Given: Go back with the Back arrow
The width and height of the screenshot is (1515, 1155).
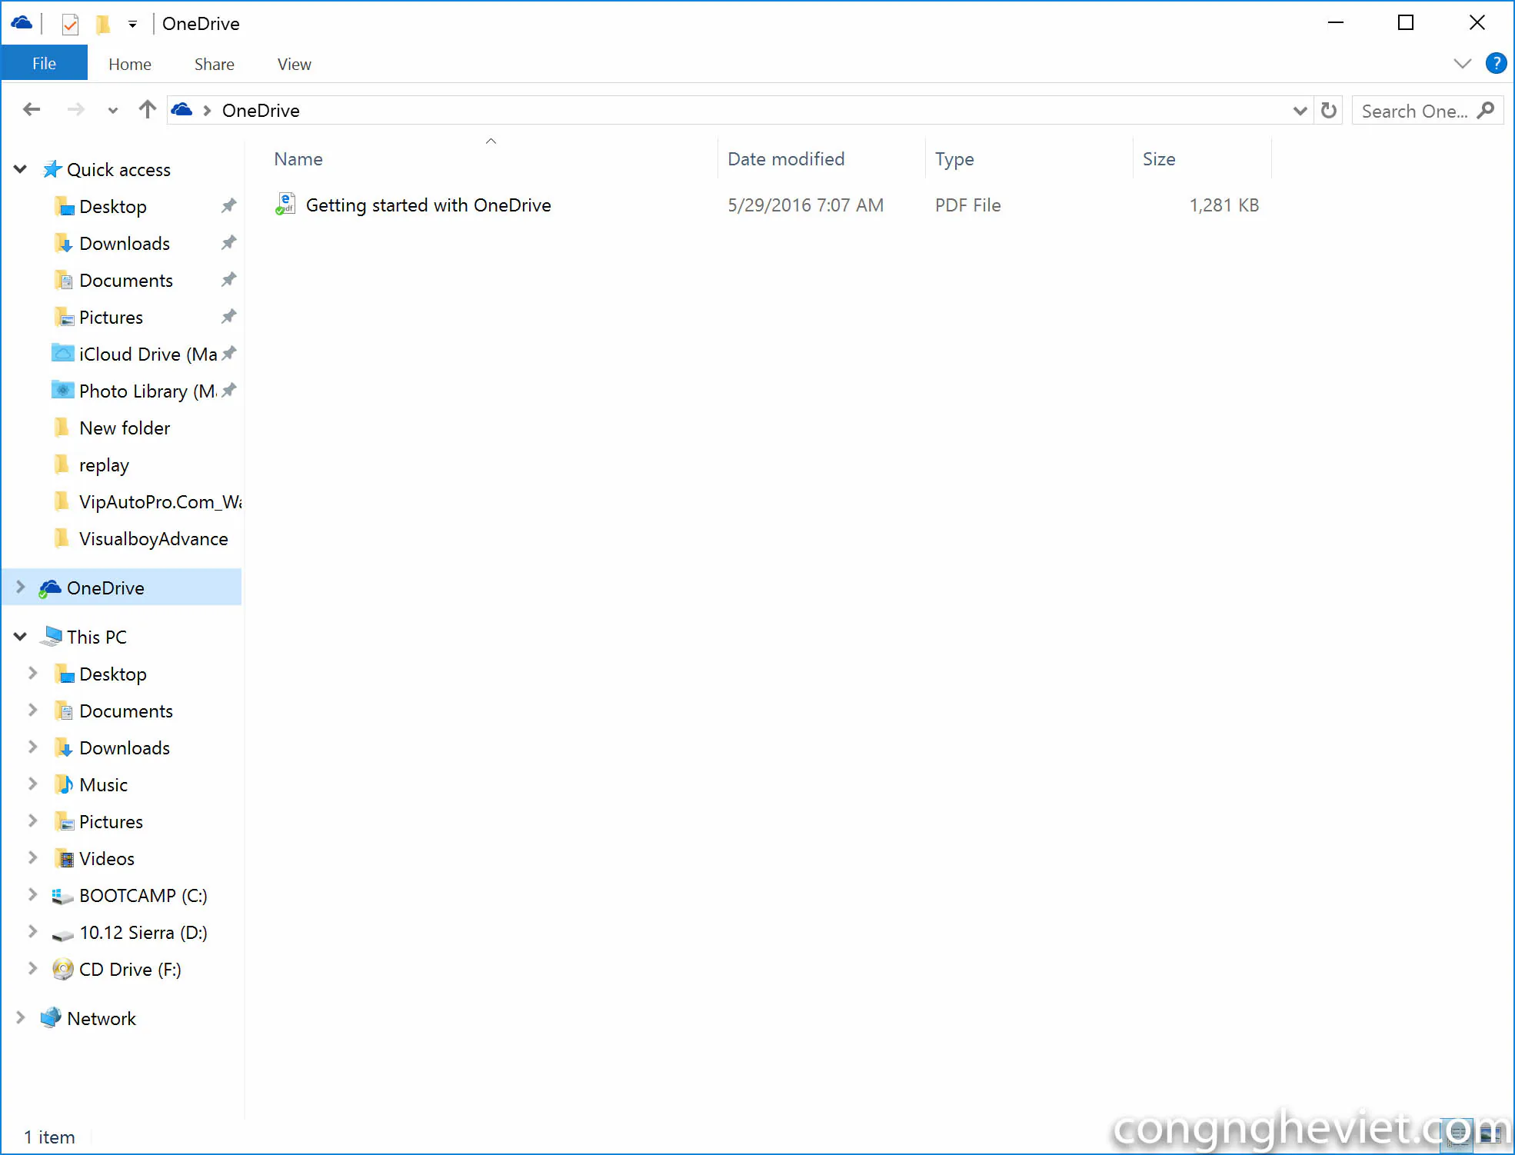Looking at the screenshot, I should pos(32,110).
